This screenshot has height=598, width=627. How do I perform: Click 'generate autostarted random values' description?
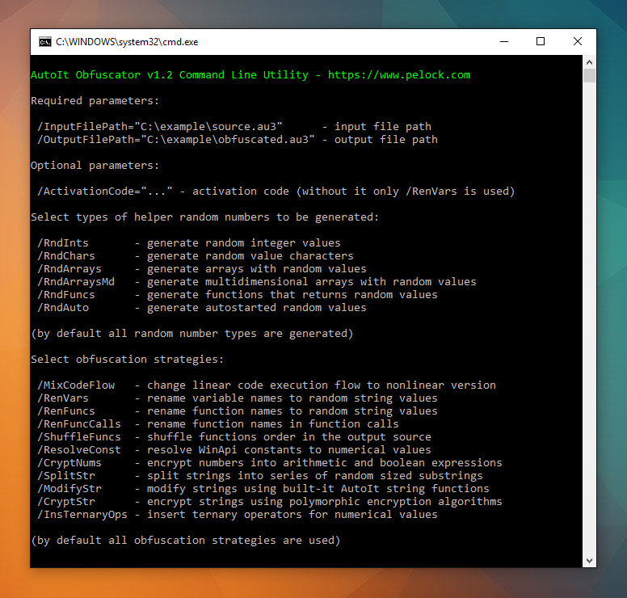coord(256,308)
